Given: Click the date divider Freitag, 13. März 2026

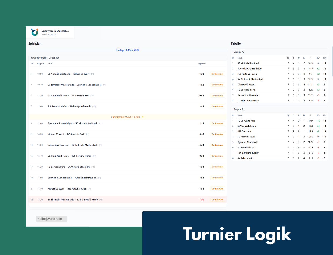Looking at the screenshot, I should point(128,50).
